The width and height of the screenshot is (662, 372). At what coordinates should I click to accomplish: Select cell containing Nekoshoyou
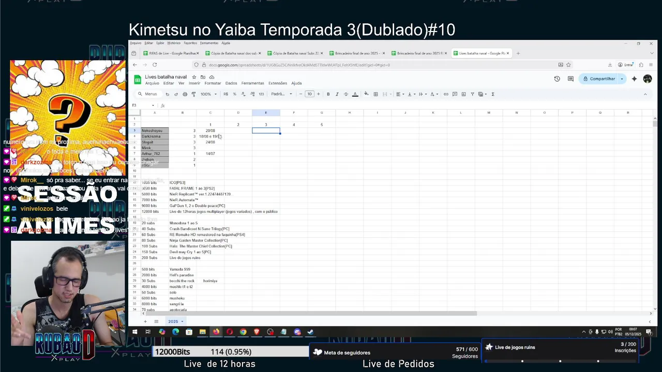click(155, 131)
